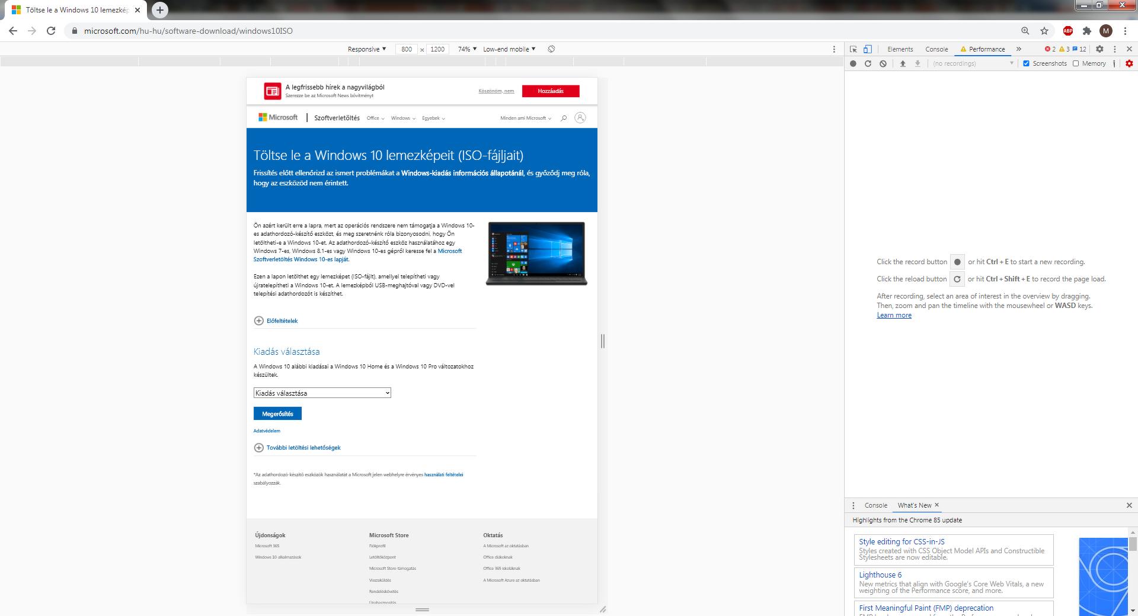Click the Learn more link in Performance panel
Viewport: 1138px width, 616px height.
[894, 315]
